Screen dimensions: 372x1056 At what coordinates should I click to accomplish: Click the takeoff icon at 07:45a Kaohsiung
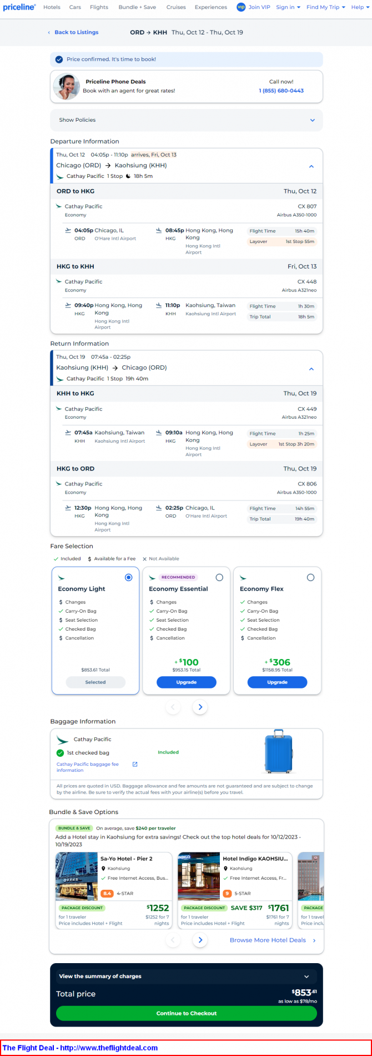click(68, 433)
